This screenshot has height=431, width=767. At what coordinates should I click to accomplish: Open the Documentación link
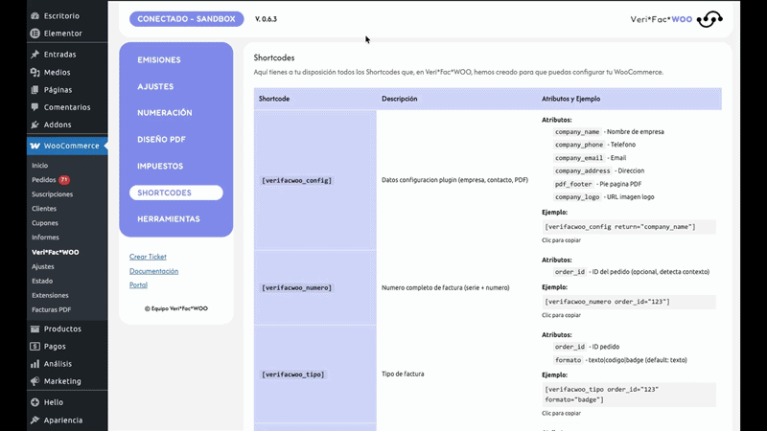[153, 271]
